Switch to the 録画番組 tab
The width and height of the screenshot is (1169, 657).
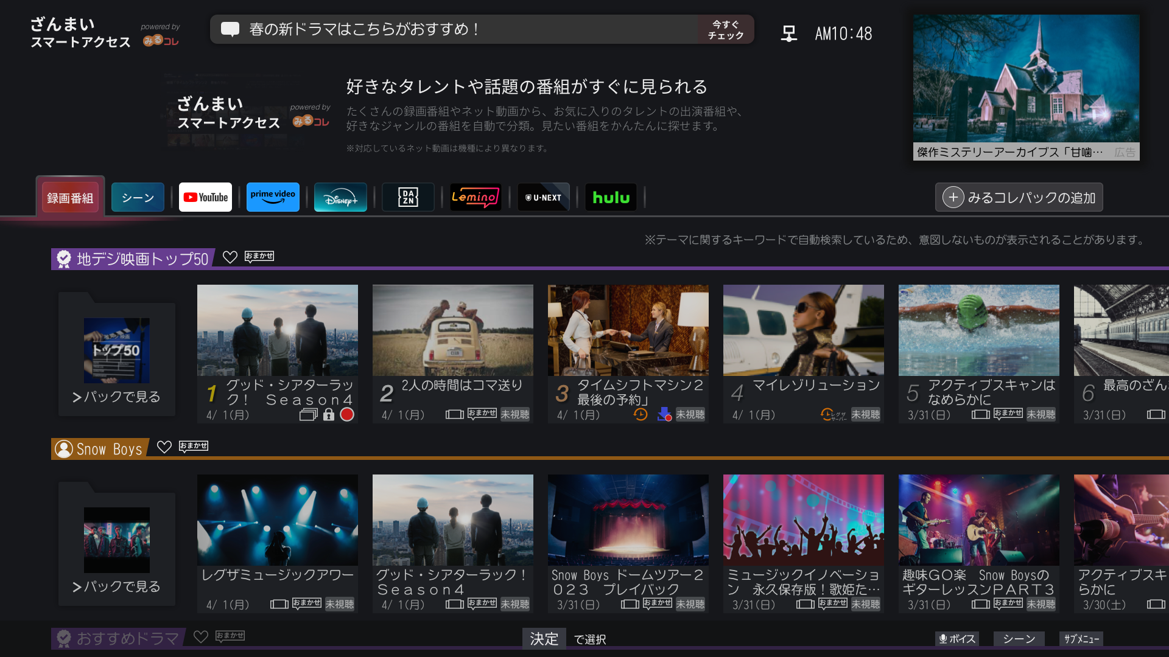[70, 196]
